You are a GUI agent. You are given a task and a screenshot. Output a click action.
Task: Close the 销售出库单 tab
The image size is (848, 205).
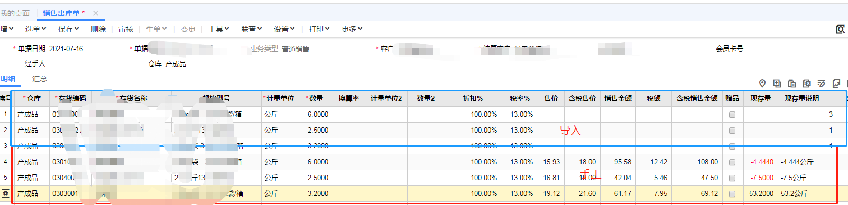96,13
